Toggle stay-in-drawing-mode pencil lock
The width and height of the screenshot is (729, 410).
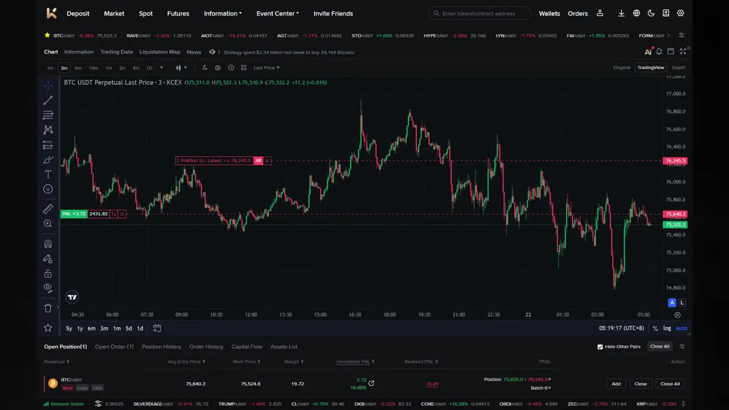click(x=48, y=259)
